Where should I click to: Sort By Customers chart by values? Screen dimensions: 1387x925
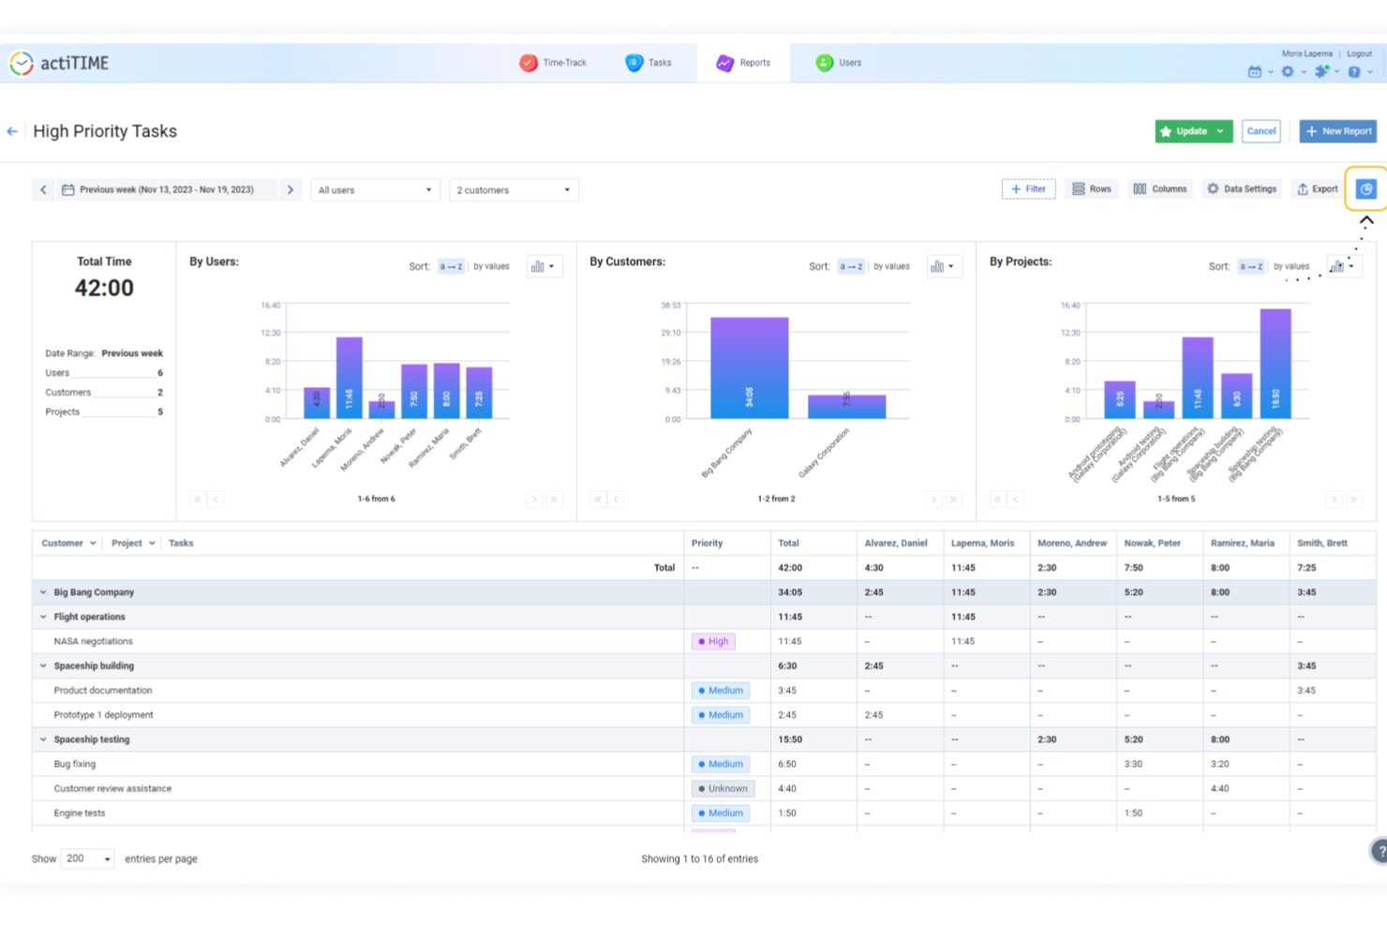tap(891, 267)
